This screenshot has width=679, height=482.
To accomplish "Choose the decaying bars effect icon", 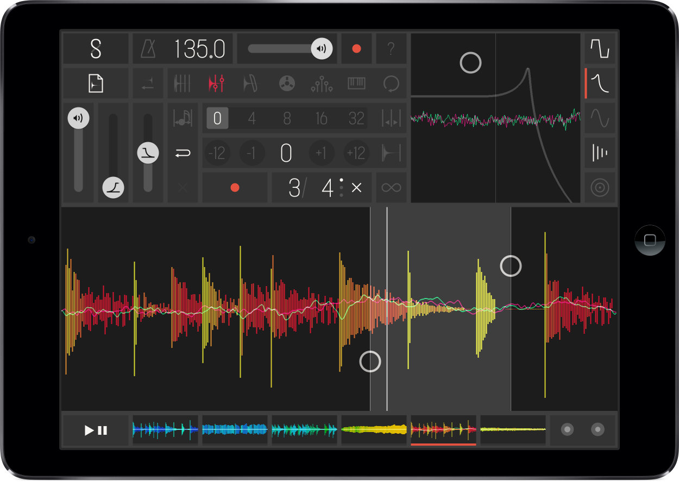I will (x=600, y=154).
